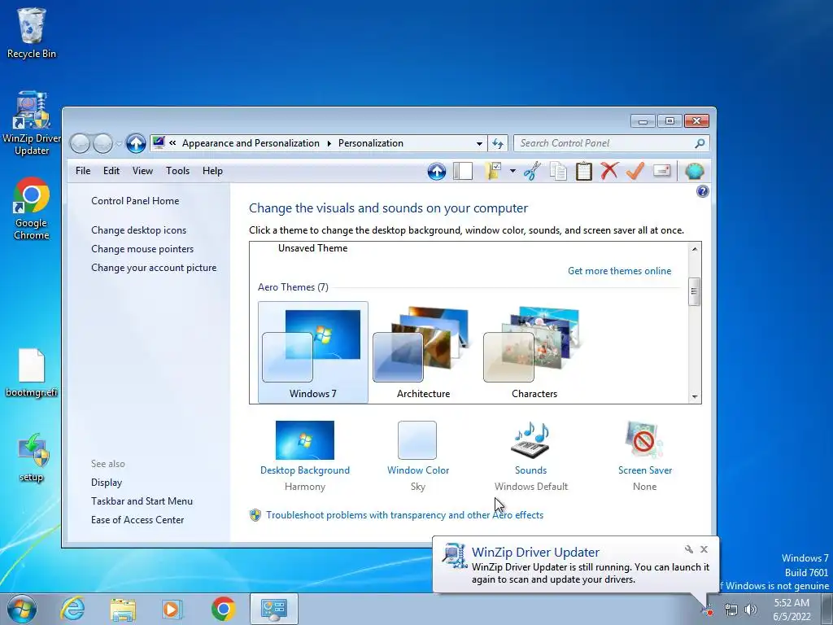Click the refresh button by address bar
The height and width of the screenshot is (625, 833).
coord(498,143)
